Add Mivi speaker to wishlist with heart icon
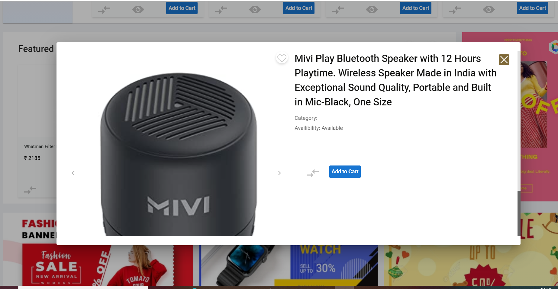This screenshot has width=558, height=289. pyautogui.click(x=282, y=58)
